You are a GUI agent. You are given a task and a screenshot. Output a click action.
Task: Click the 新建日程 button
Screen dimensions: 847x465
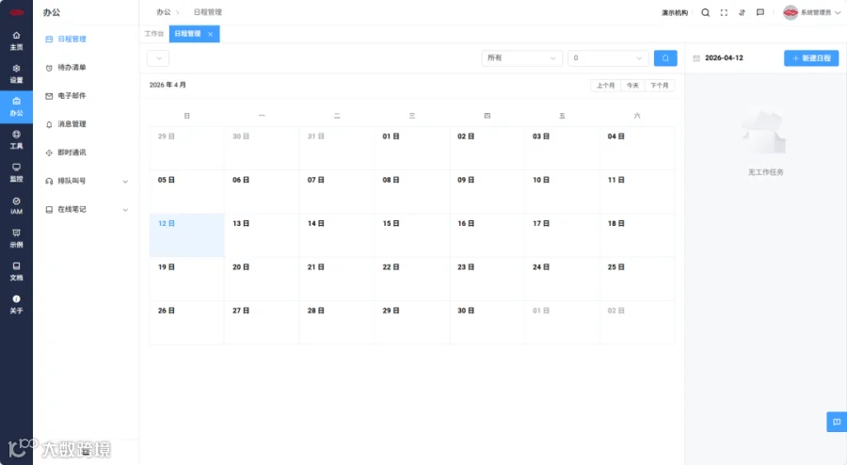[811, 57]
